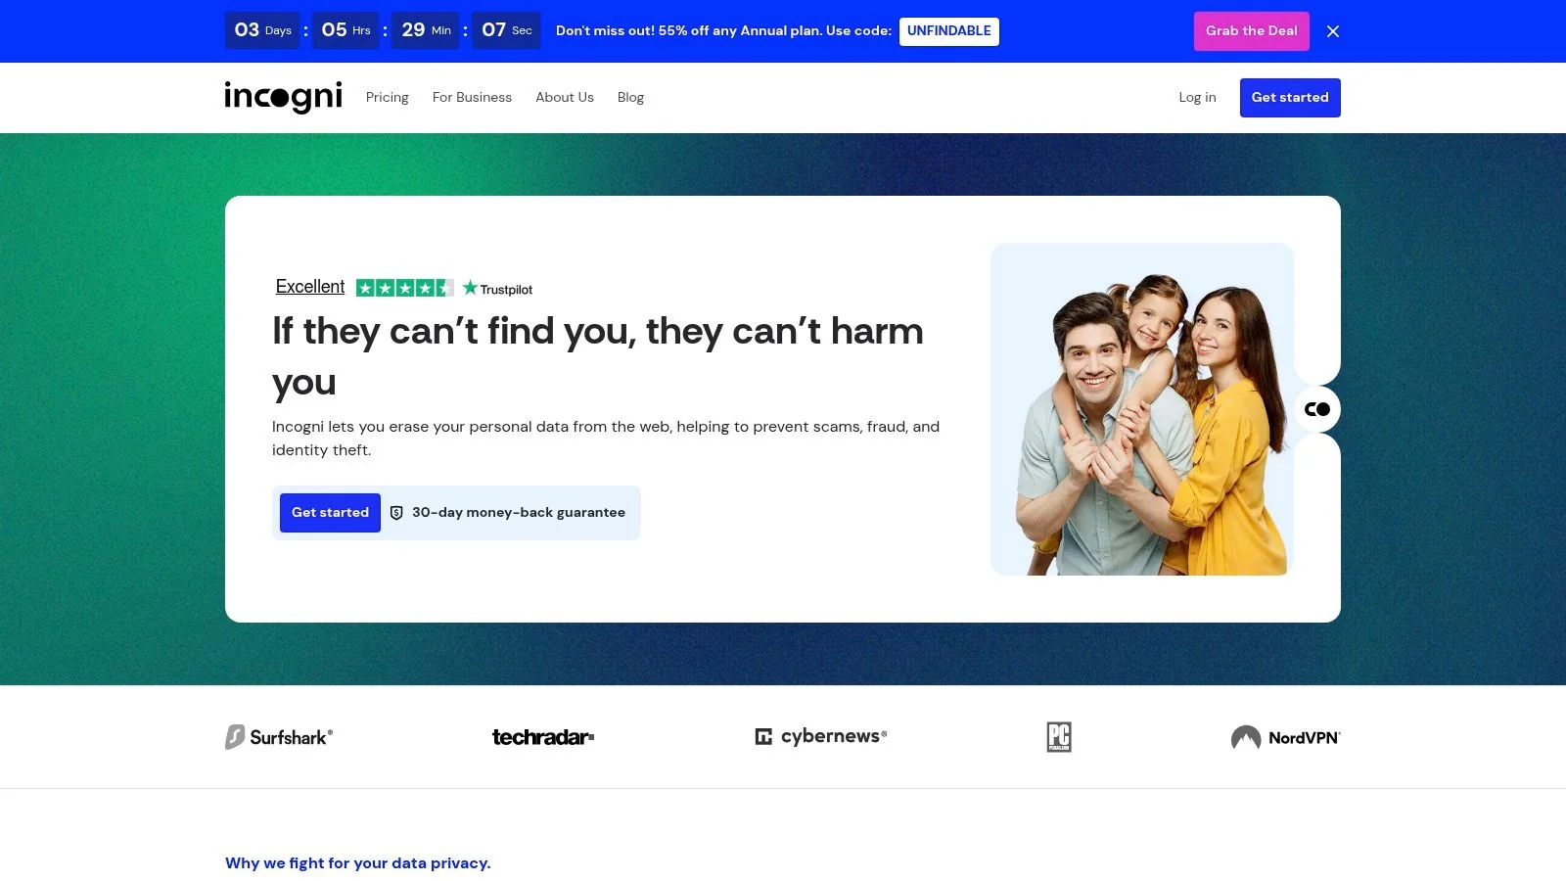Click the Min countdown box
1566x881 pixels.
click(426, 30)
